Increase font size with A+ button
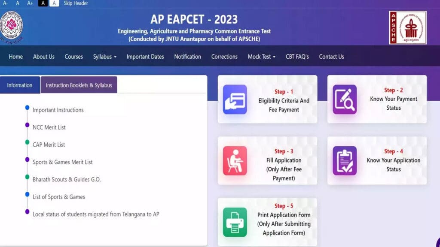 30,3
